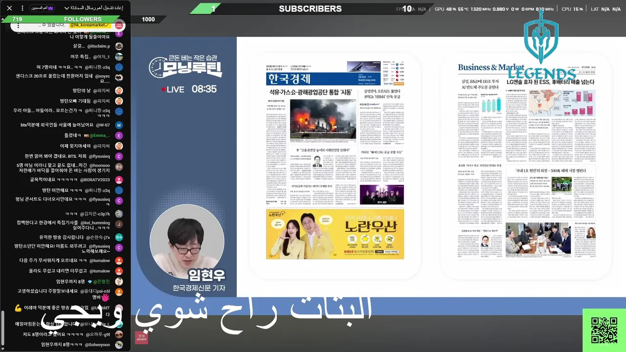
Task: Click avatar beside '방탄오빠 기대됨' message
Action: point(119,101)
